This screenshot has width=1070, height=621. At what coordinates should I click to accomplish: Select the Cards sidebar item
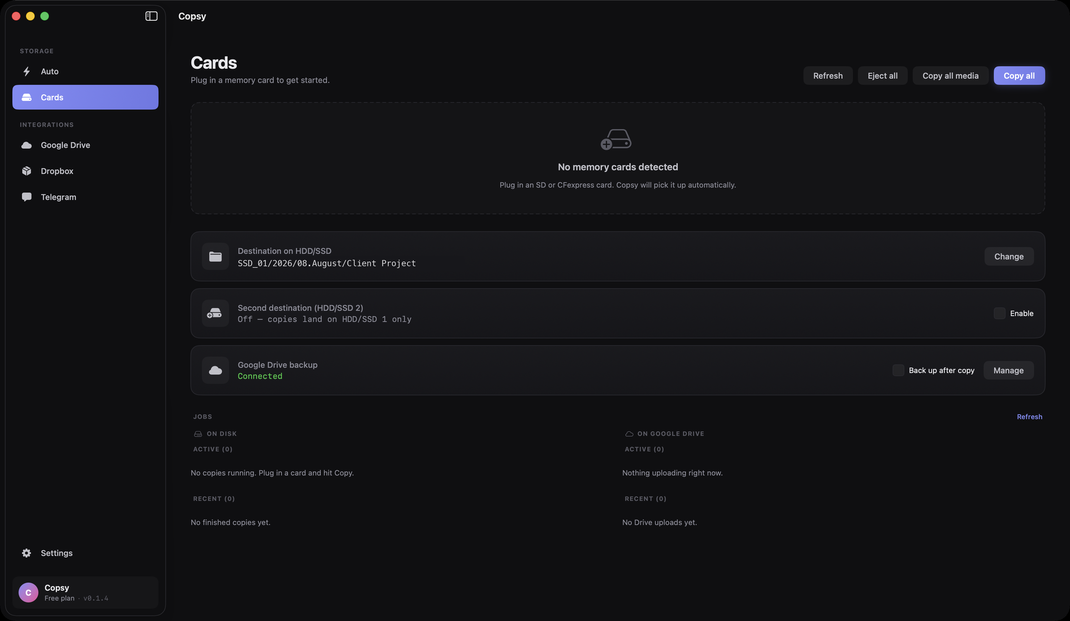tap(85, 97)
